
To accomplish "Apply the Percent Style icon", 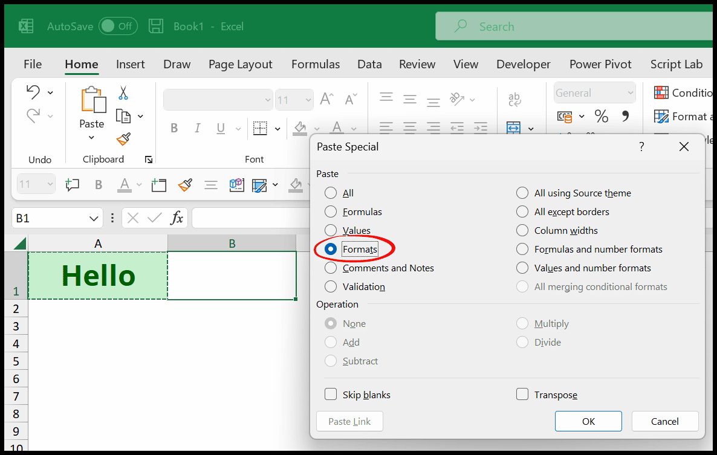I will pyautogui.click(x=601, y=116).
